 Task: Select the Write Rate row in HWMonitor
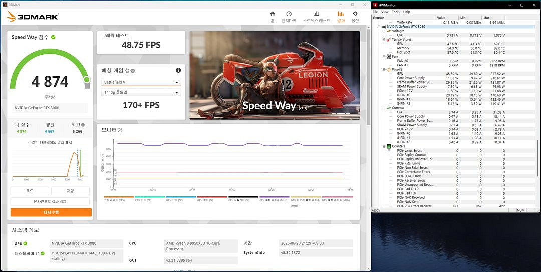click(x=451, y=22)
